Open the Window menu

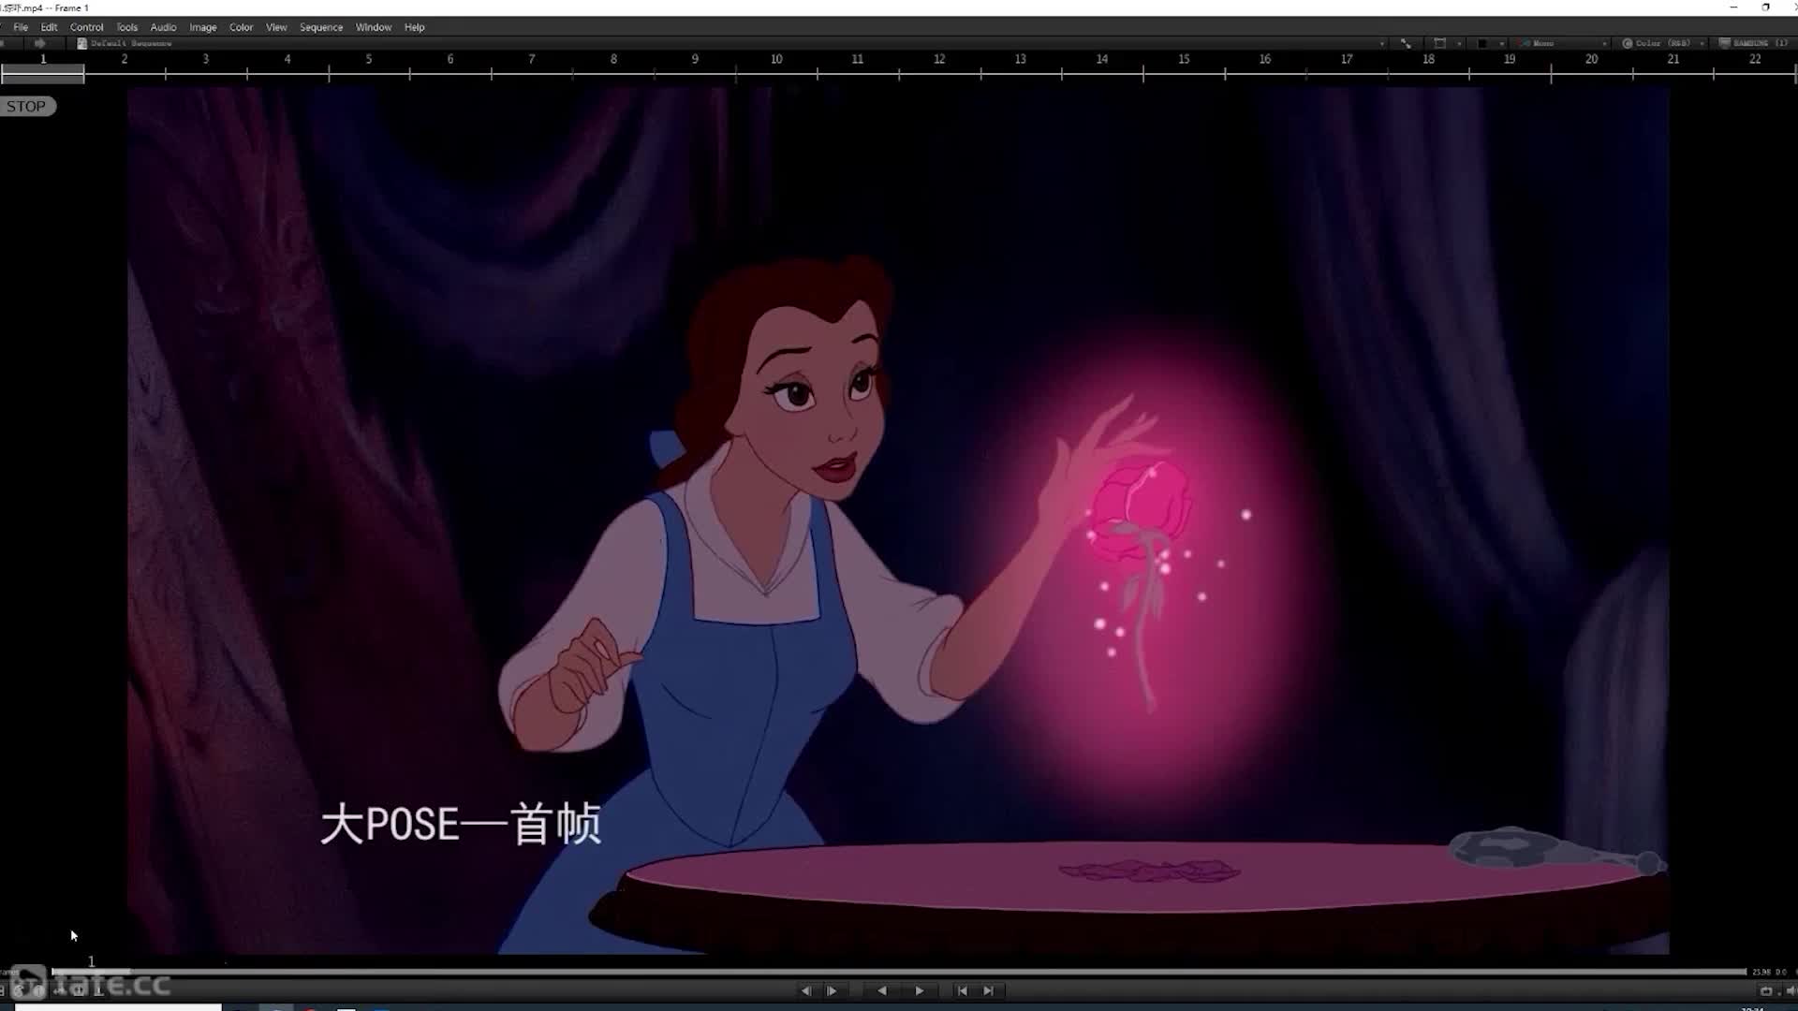click(374, 27)
